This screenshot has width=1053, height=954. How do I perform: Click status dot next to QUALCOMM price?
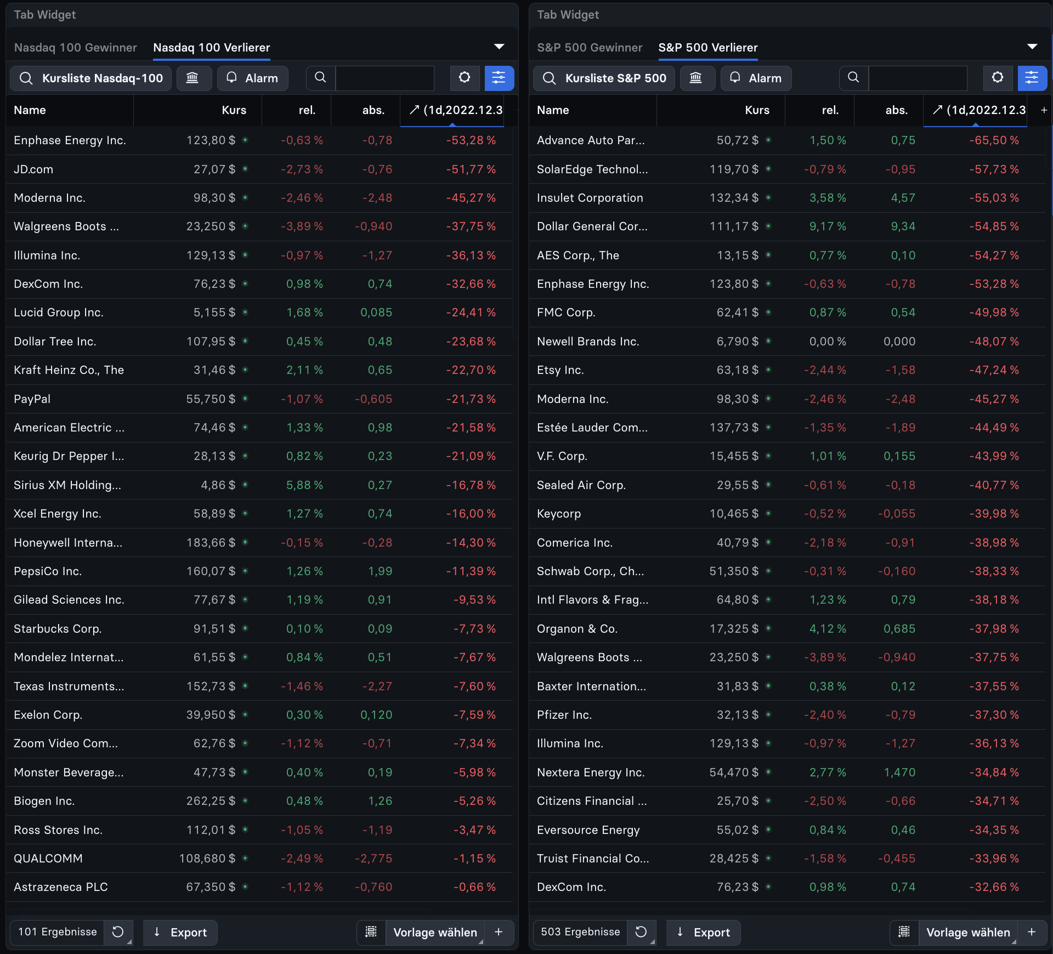245,858
